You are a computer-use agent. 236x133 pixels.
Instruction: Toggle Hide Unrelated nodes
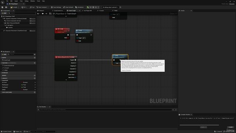coord(42,7)
